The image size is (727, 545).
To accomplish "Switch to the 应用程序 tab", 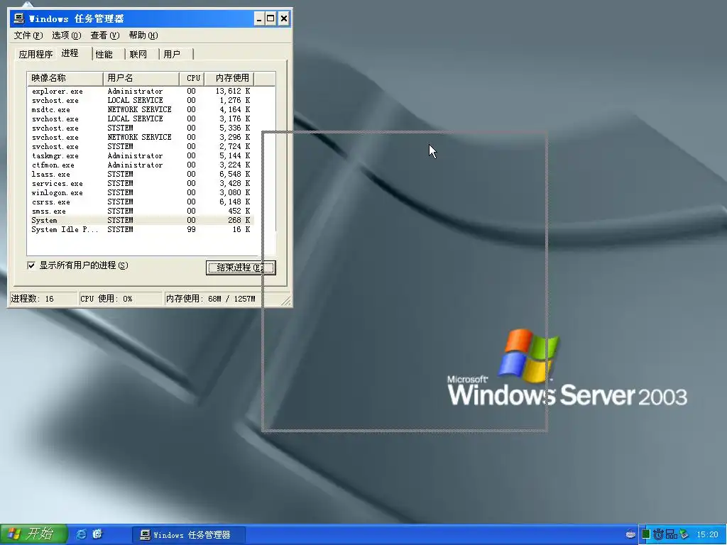I will [x=35, y=54].
